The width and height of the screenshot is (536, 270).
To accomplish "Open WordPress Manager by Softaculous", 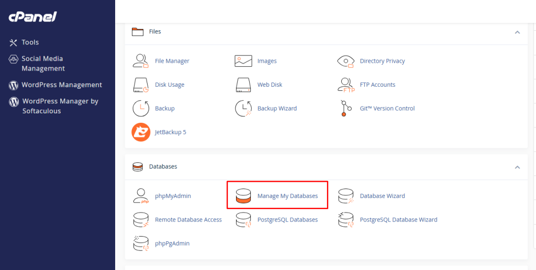I will coord(60,106).
